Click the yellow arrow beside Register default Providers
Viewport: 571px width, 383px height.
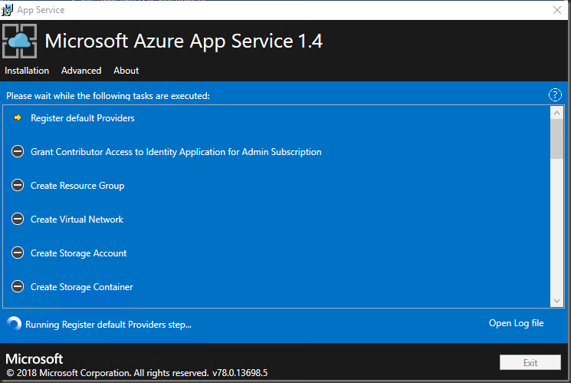[18, 118]
